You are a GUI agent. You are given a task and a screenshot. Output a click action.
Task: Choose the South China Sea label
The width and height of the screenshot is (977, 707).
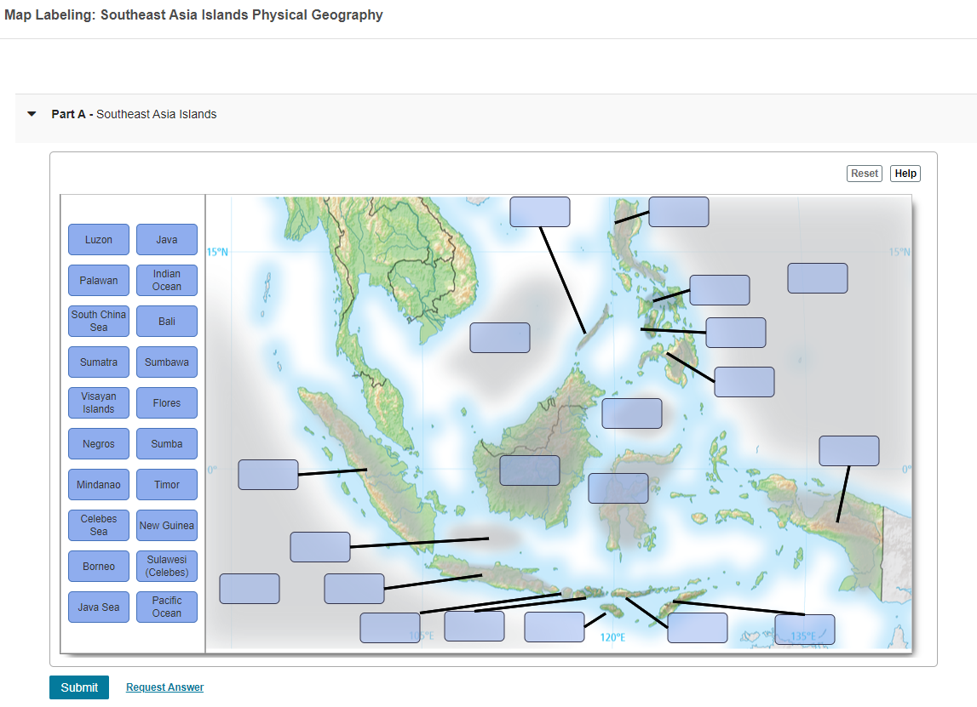pyautogui.click(x=98, y=321)
